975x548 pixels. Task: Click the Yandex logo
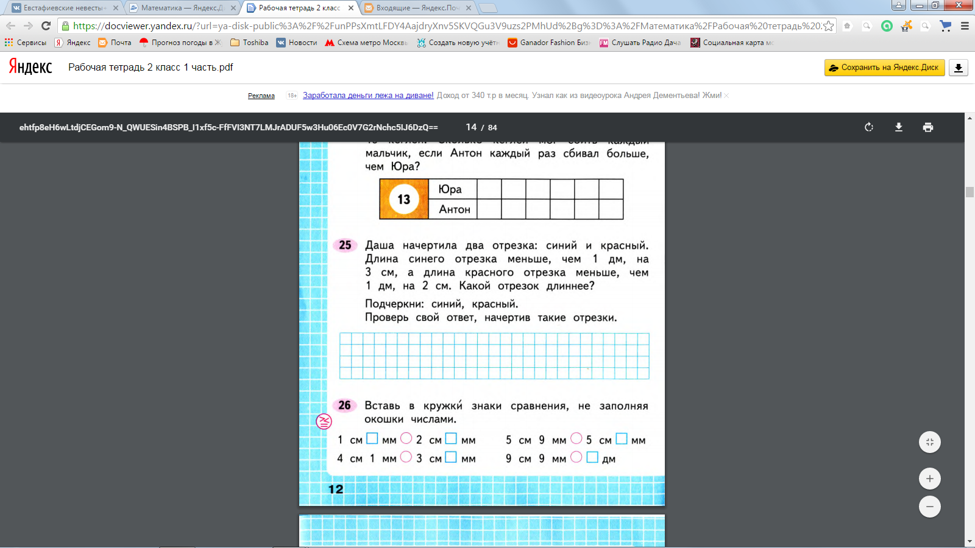click(30, 67)
